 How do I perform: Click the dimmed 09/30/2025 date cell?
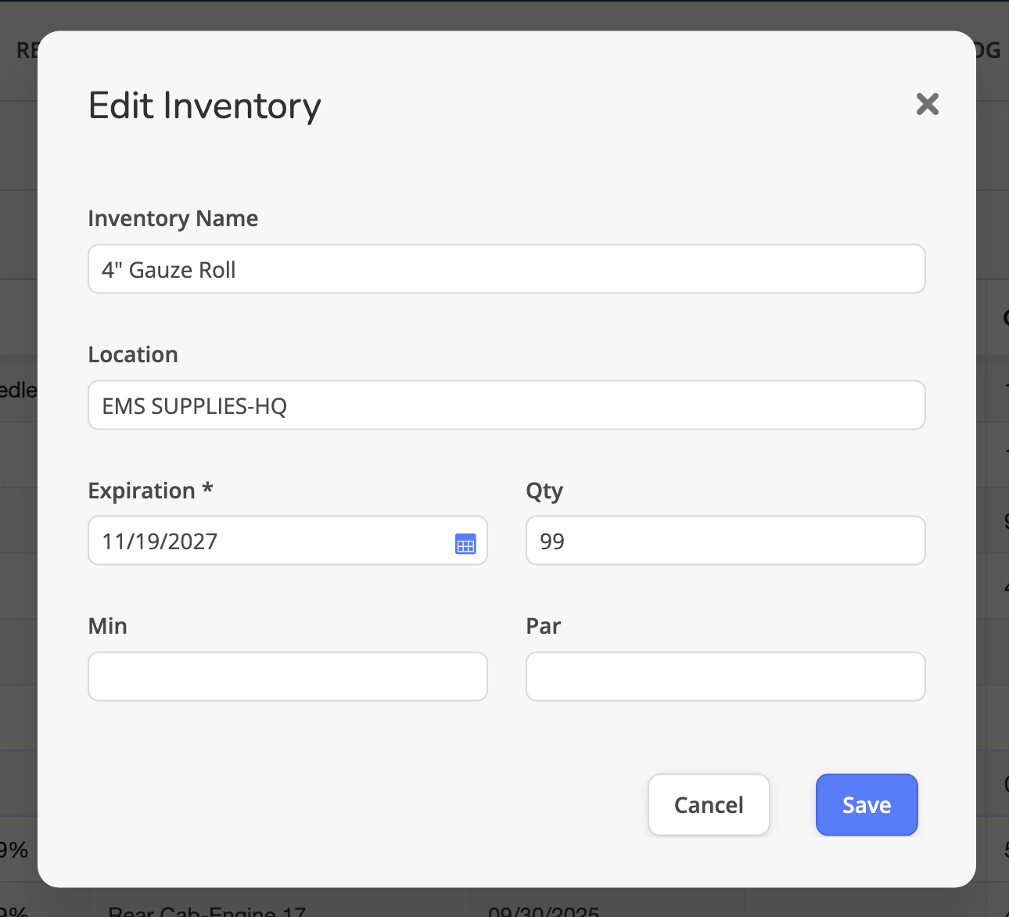[544, 909]
